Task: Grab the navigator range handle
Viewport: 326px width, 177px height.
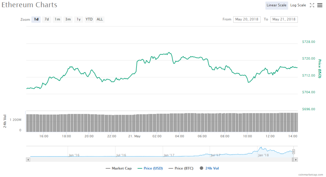Action: 294,152
